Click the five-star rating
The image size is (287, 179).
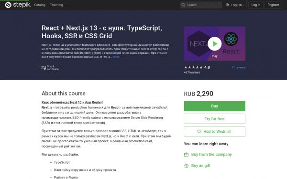coord(193,67)
